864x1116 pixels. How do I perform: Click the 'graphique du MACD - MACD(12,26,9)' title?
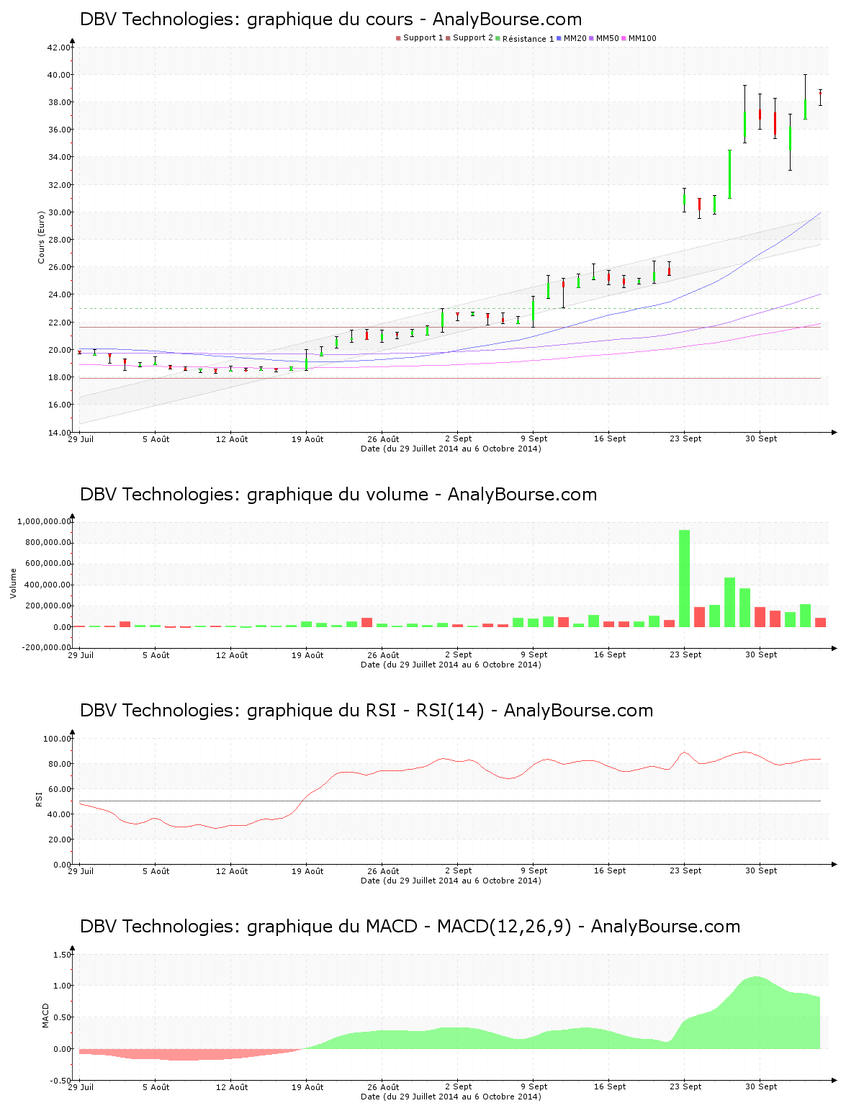[409, 927]
